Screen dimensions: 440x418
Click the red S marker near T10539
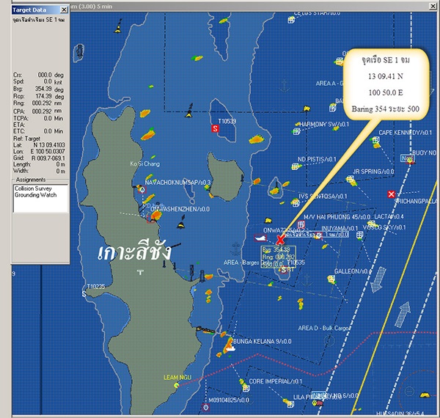[x=216, y=128]
